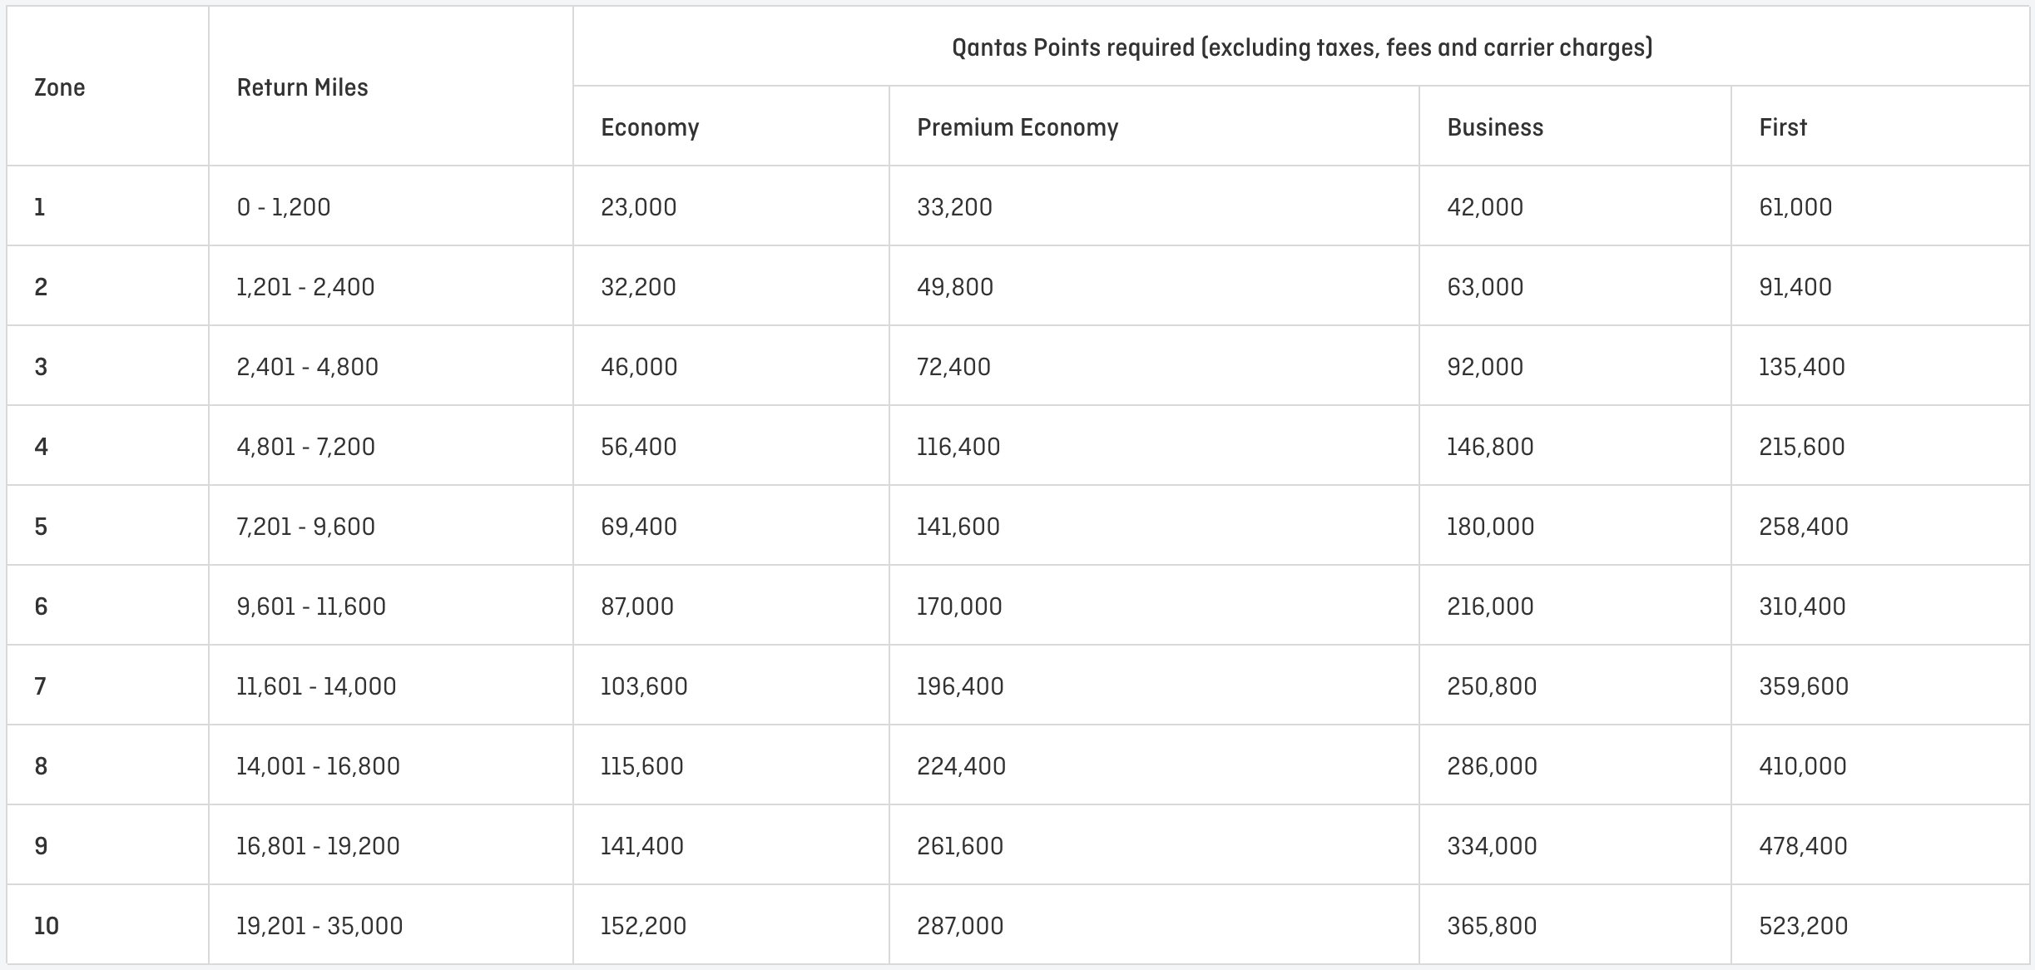
Task: Click the Qantas Points required heading
Action: 1301,47
